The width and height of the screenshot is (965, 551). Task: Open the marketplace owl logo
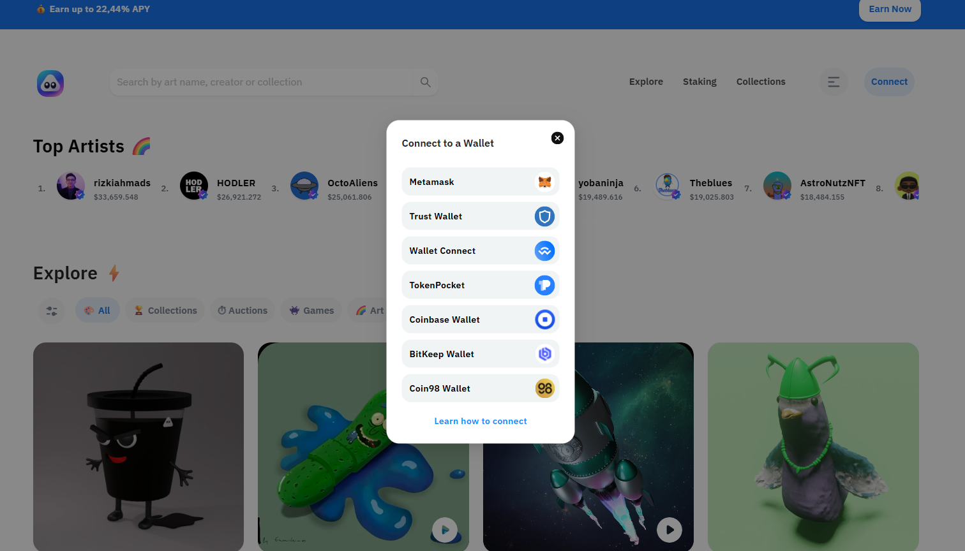[50, 84]
